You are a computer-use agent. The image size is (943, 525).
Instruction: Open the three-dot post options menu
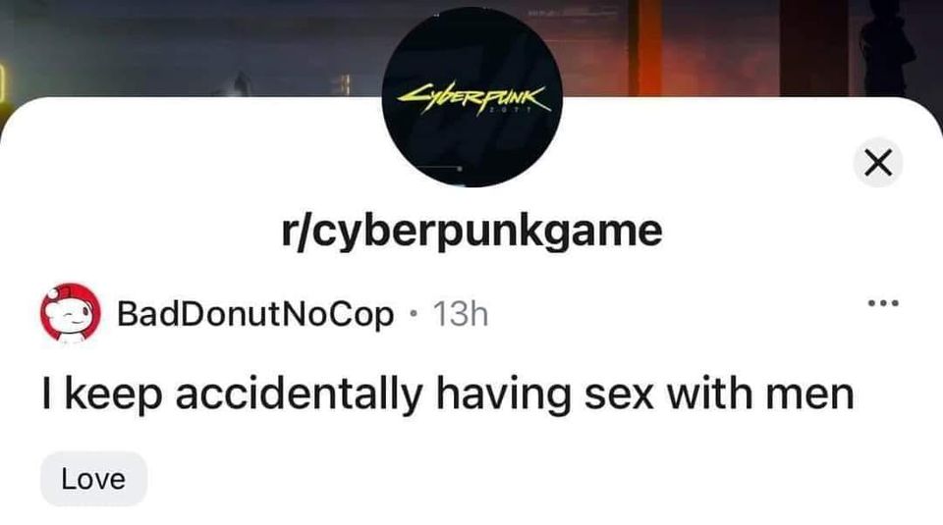pos(883,303)
